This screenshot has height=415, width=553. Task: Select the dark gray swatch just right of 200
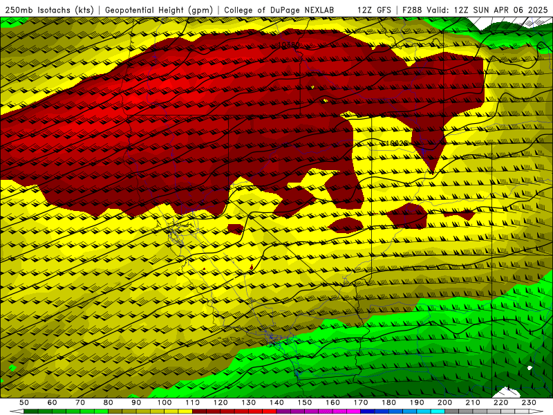pos(452,412)
